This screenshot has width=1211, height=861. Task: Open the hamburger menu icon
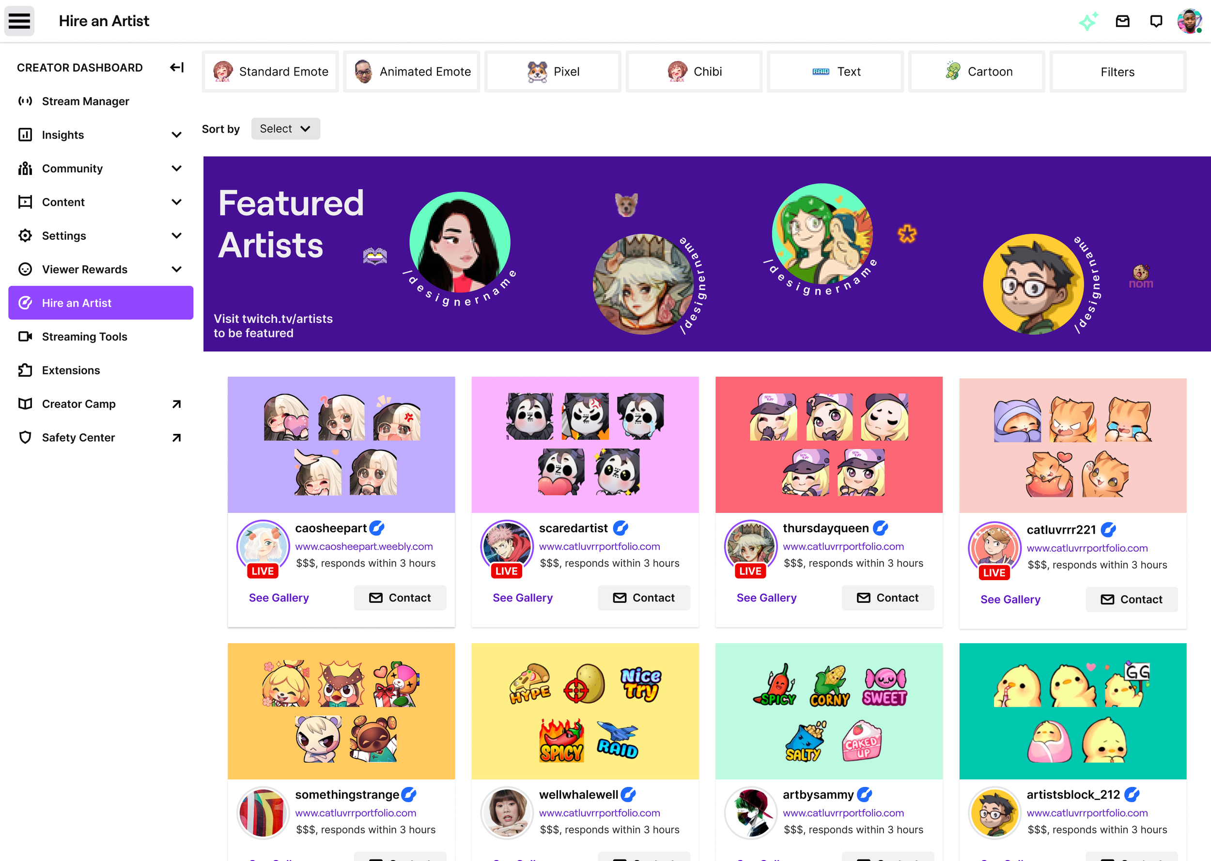pyautogui.click(x=19, y=21)
